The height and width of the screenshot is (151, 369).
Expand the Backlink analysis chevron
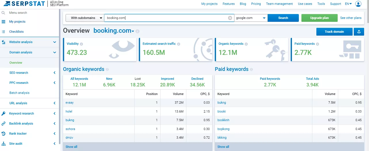click(x=54, y=123)
